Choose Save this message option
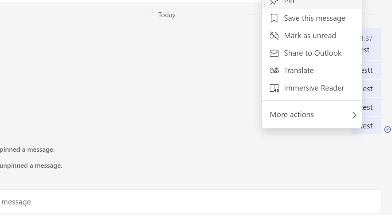 pos(314,18)
